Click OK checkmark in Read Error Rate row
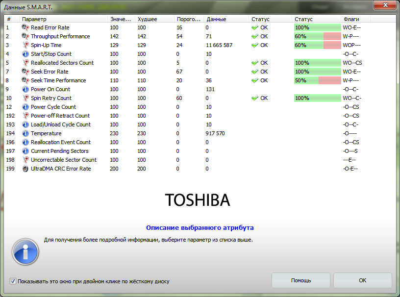 [x=255, y=27]
